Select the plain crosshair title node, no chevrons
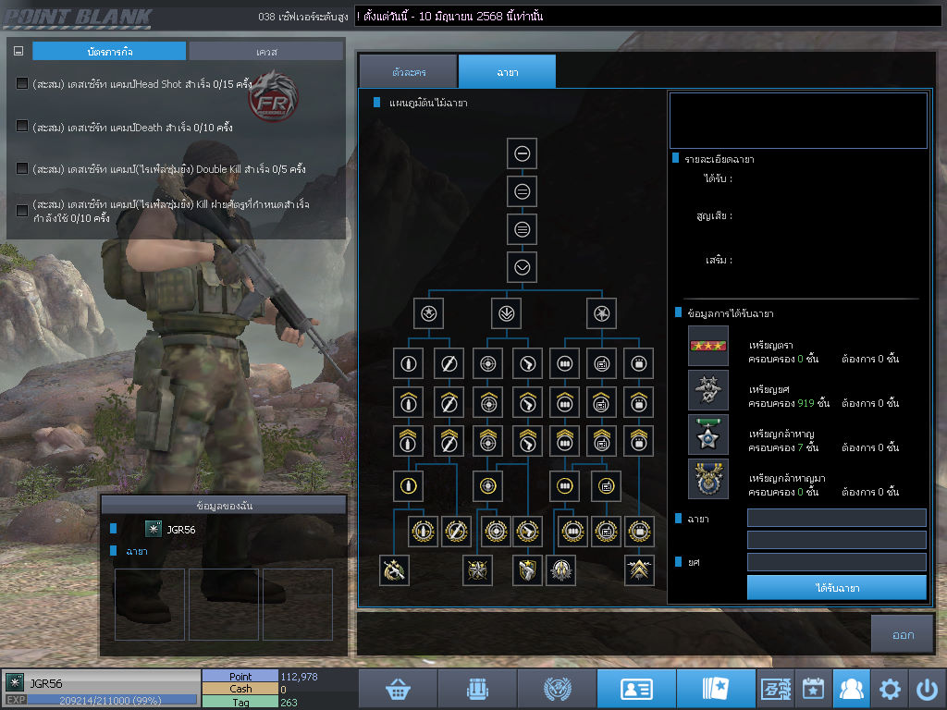 coord(488,363)
